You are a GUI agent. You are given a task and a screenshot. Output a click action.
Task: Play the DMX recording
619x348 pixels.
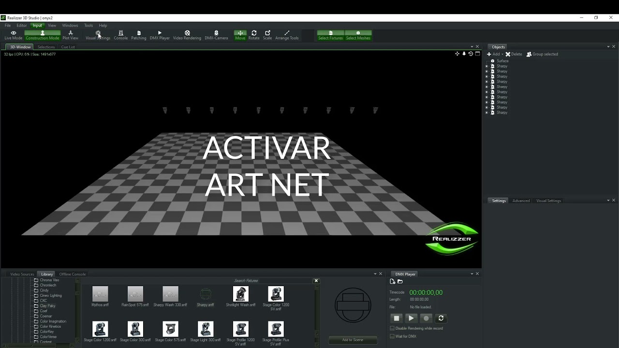(x=411, y=318)
